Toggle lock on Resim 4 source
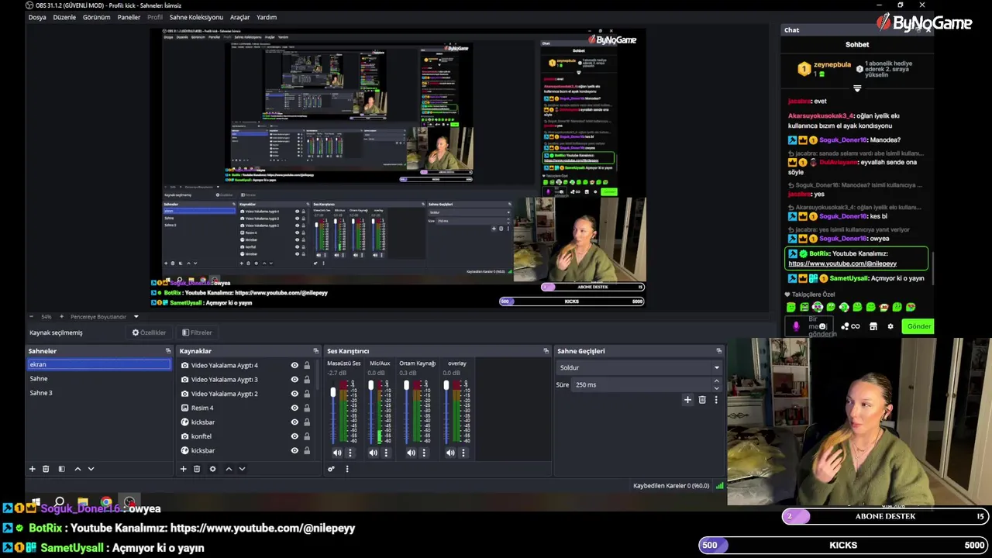 click(x=307, y=408)
